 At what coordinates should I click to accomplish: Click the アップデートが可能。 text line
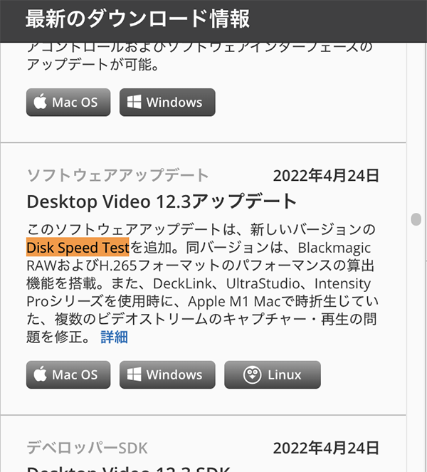pyautogui.click(x=93, y=64)
